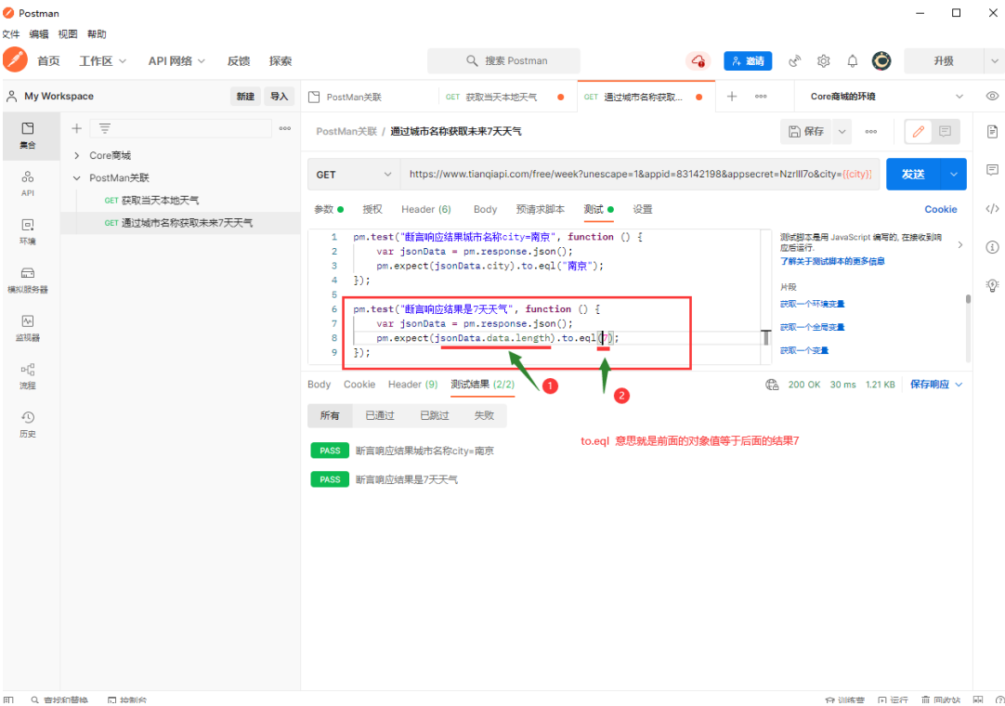Image resolution: width=1005 pixels, height=706 pixels.
Task: Filter test results by 已通过
Action: (380, 415)
